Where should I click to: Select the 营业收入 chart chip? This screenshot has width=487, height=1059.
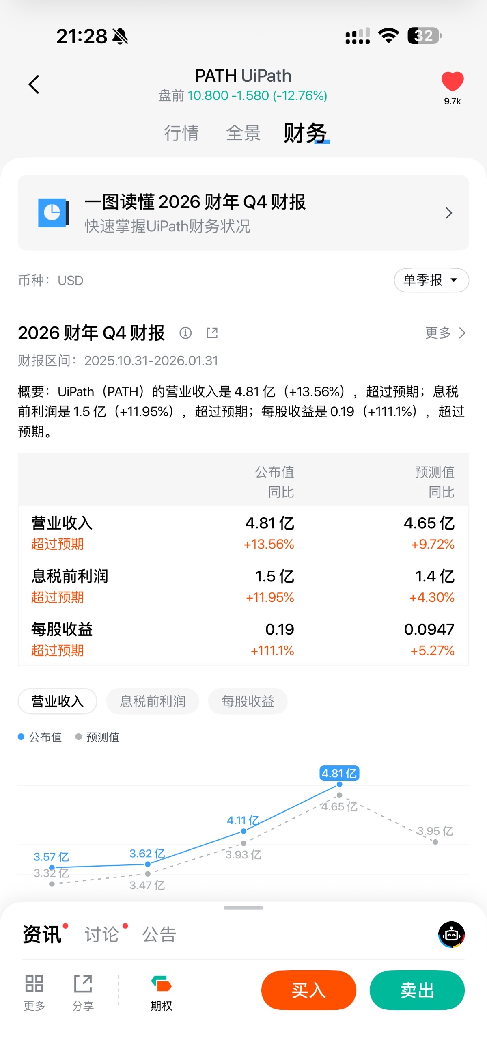[58, 701]
